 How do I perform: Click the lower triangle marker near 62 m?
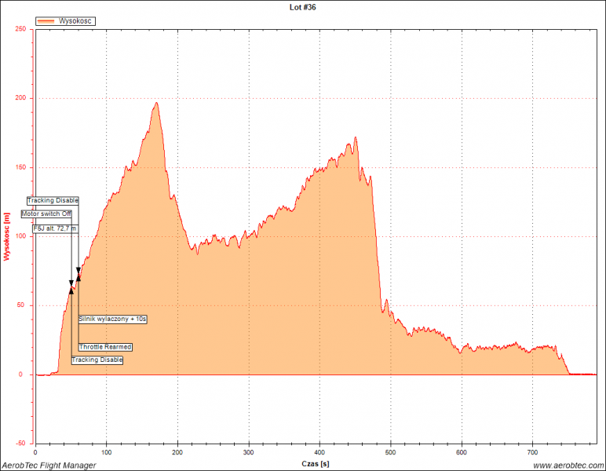[71, 290]
